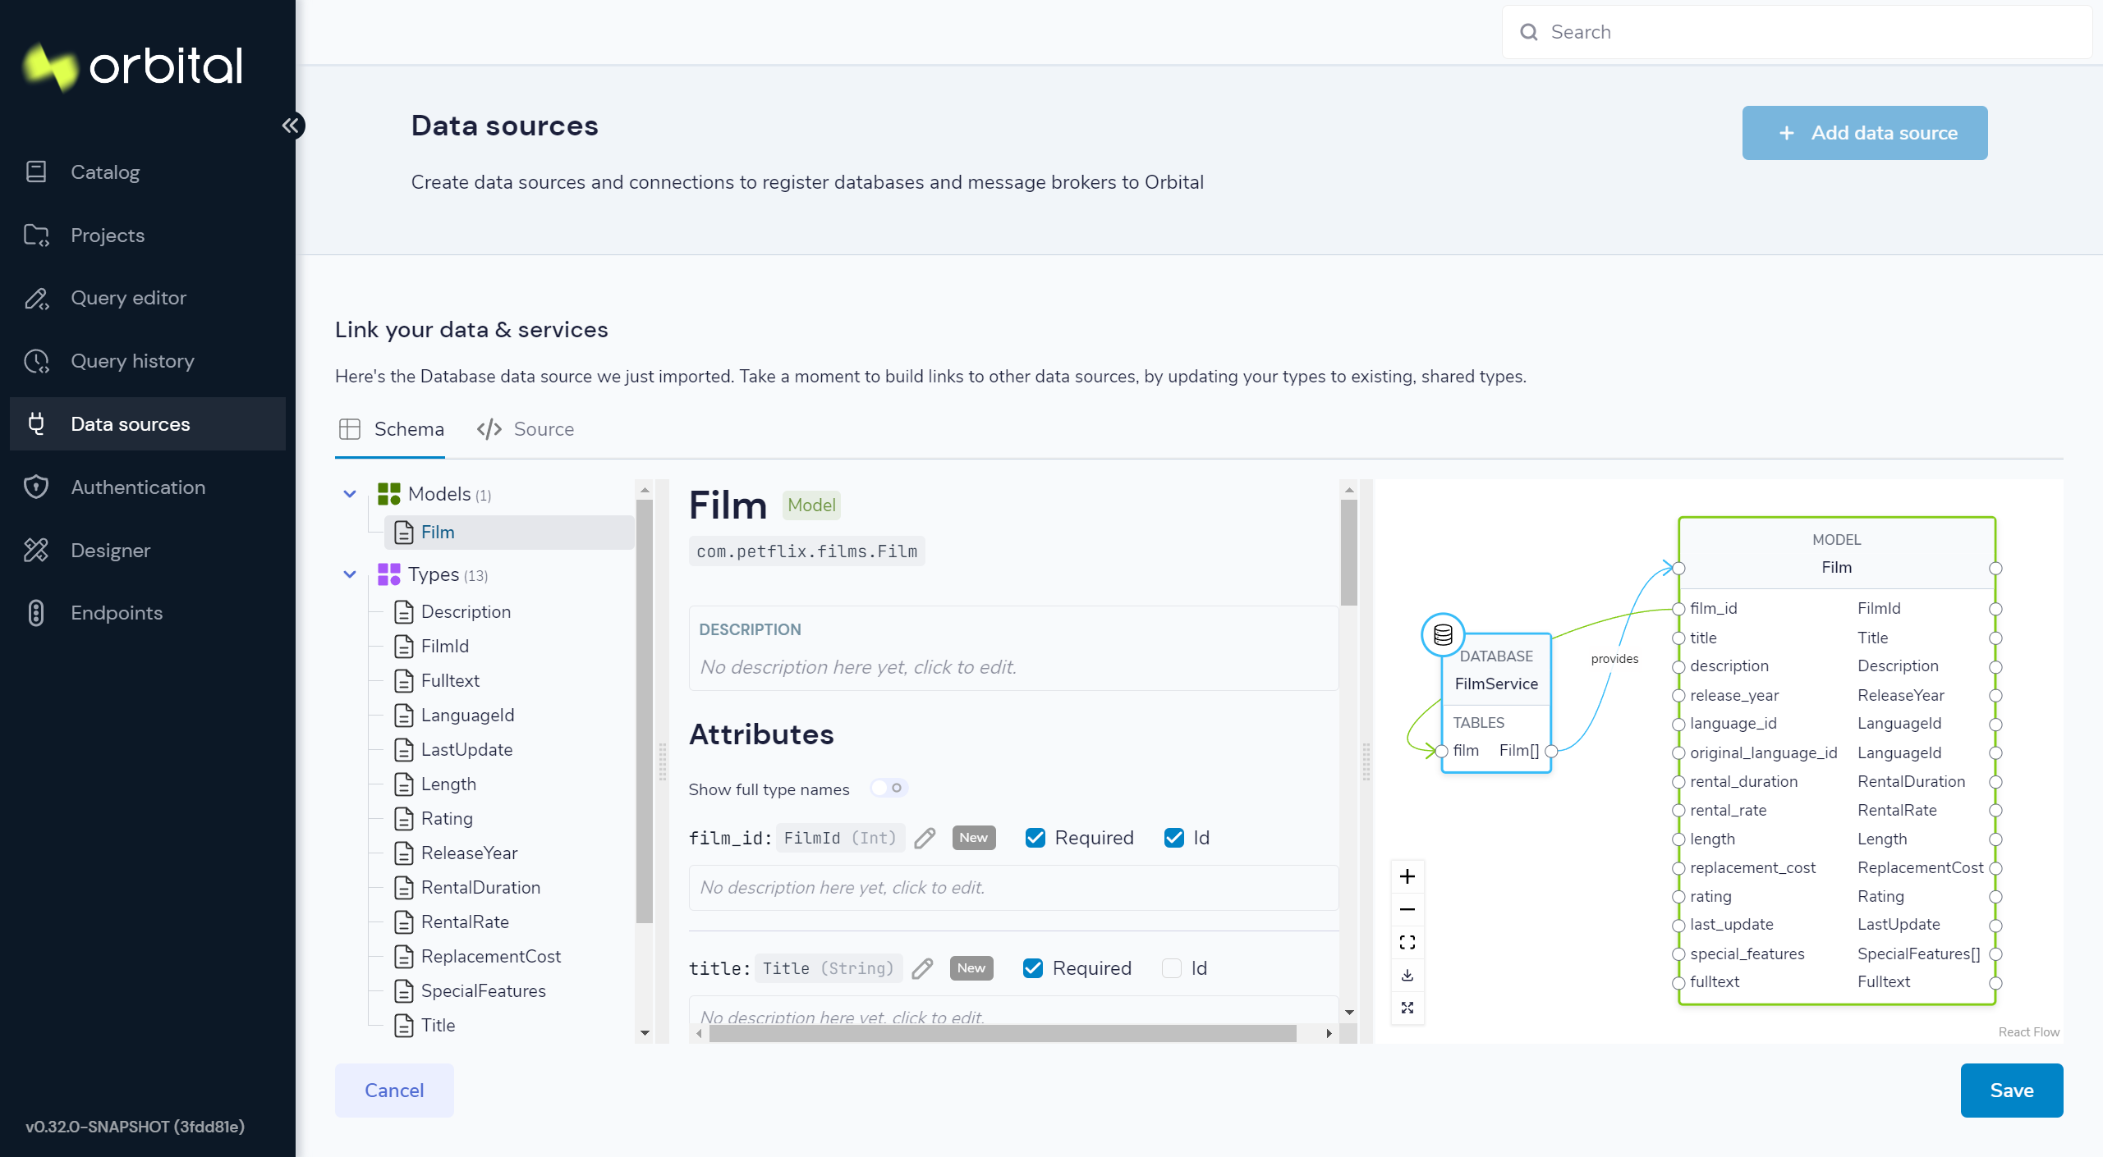Select the ReleaseYear type in tree

[x=469, y=853]
